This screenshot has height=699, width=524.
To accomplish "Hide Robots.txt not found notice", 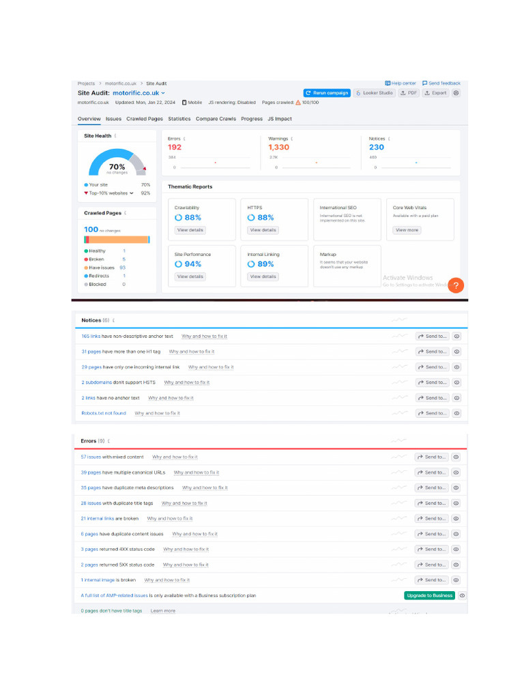I will tap(456, 413).
